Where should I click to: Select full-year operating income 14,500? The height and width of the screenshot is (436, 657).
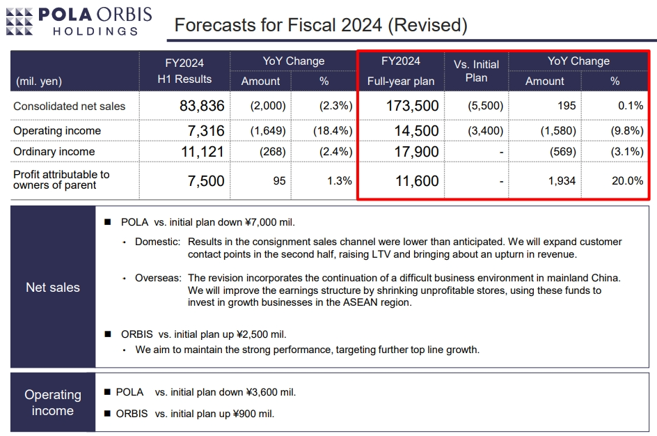[x=416, y=131]
